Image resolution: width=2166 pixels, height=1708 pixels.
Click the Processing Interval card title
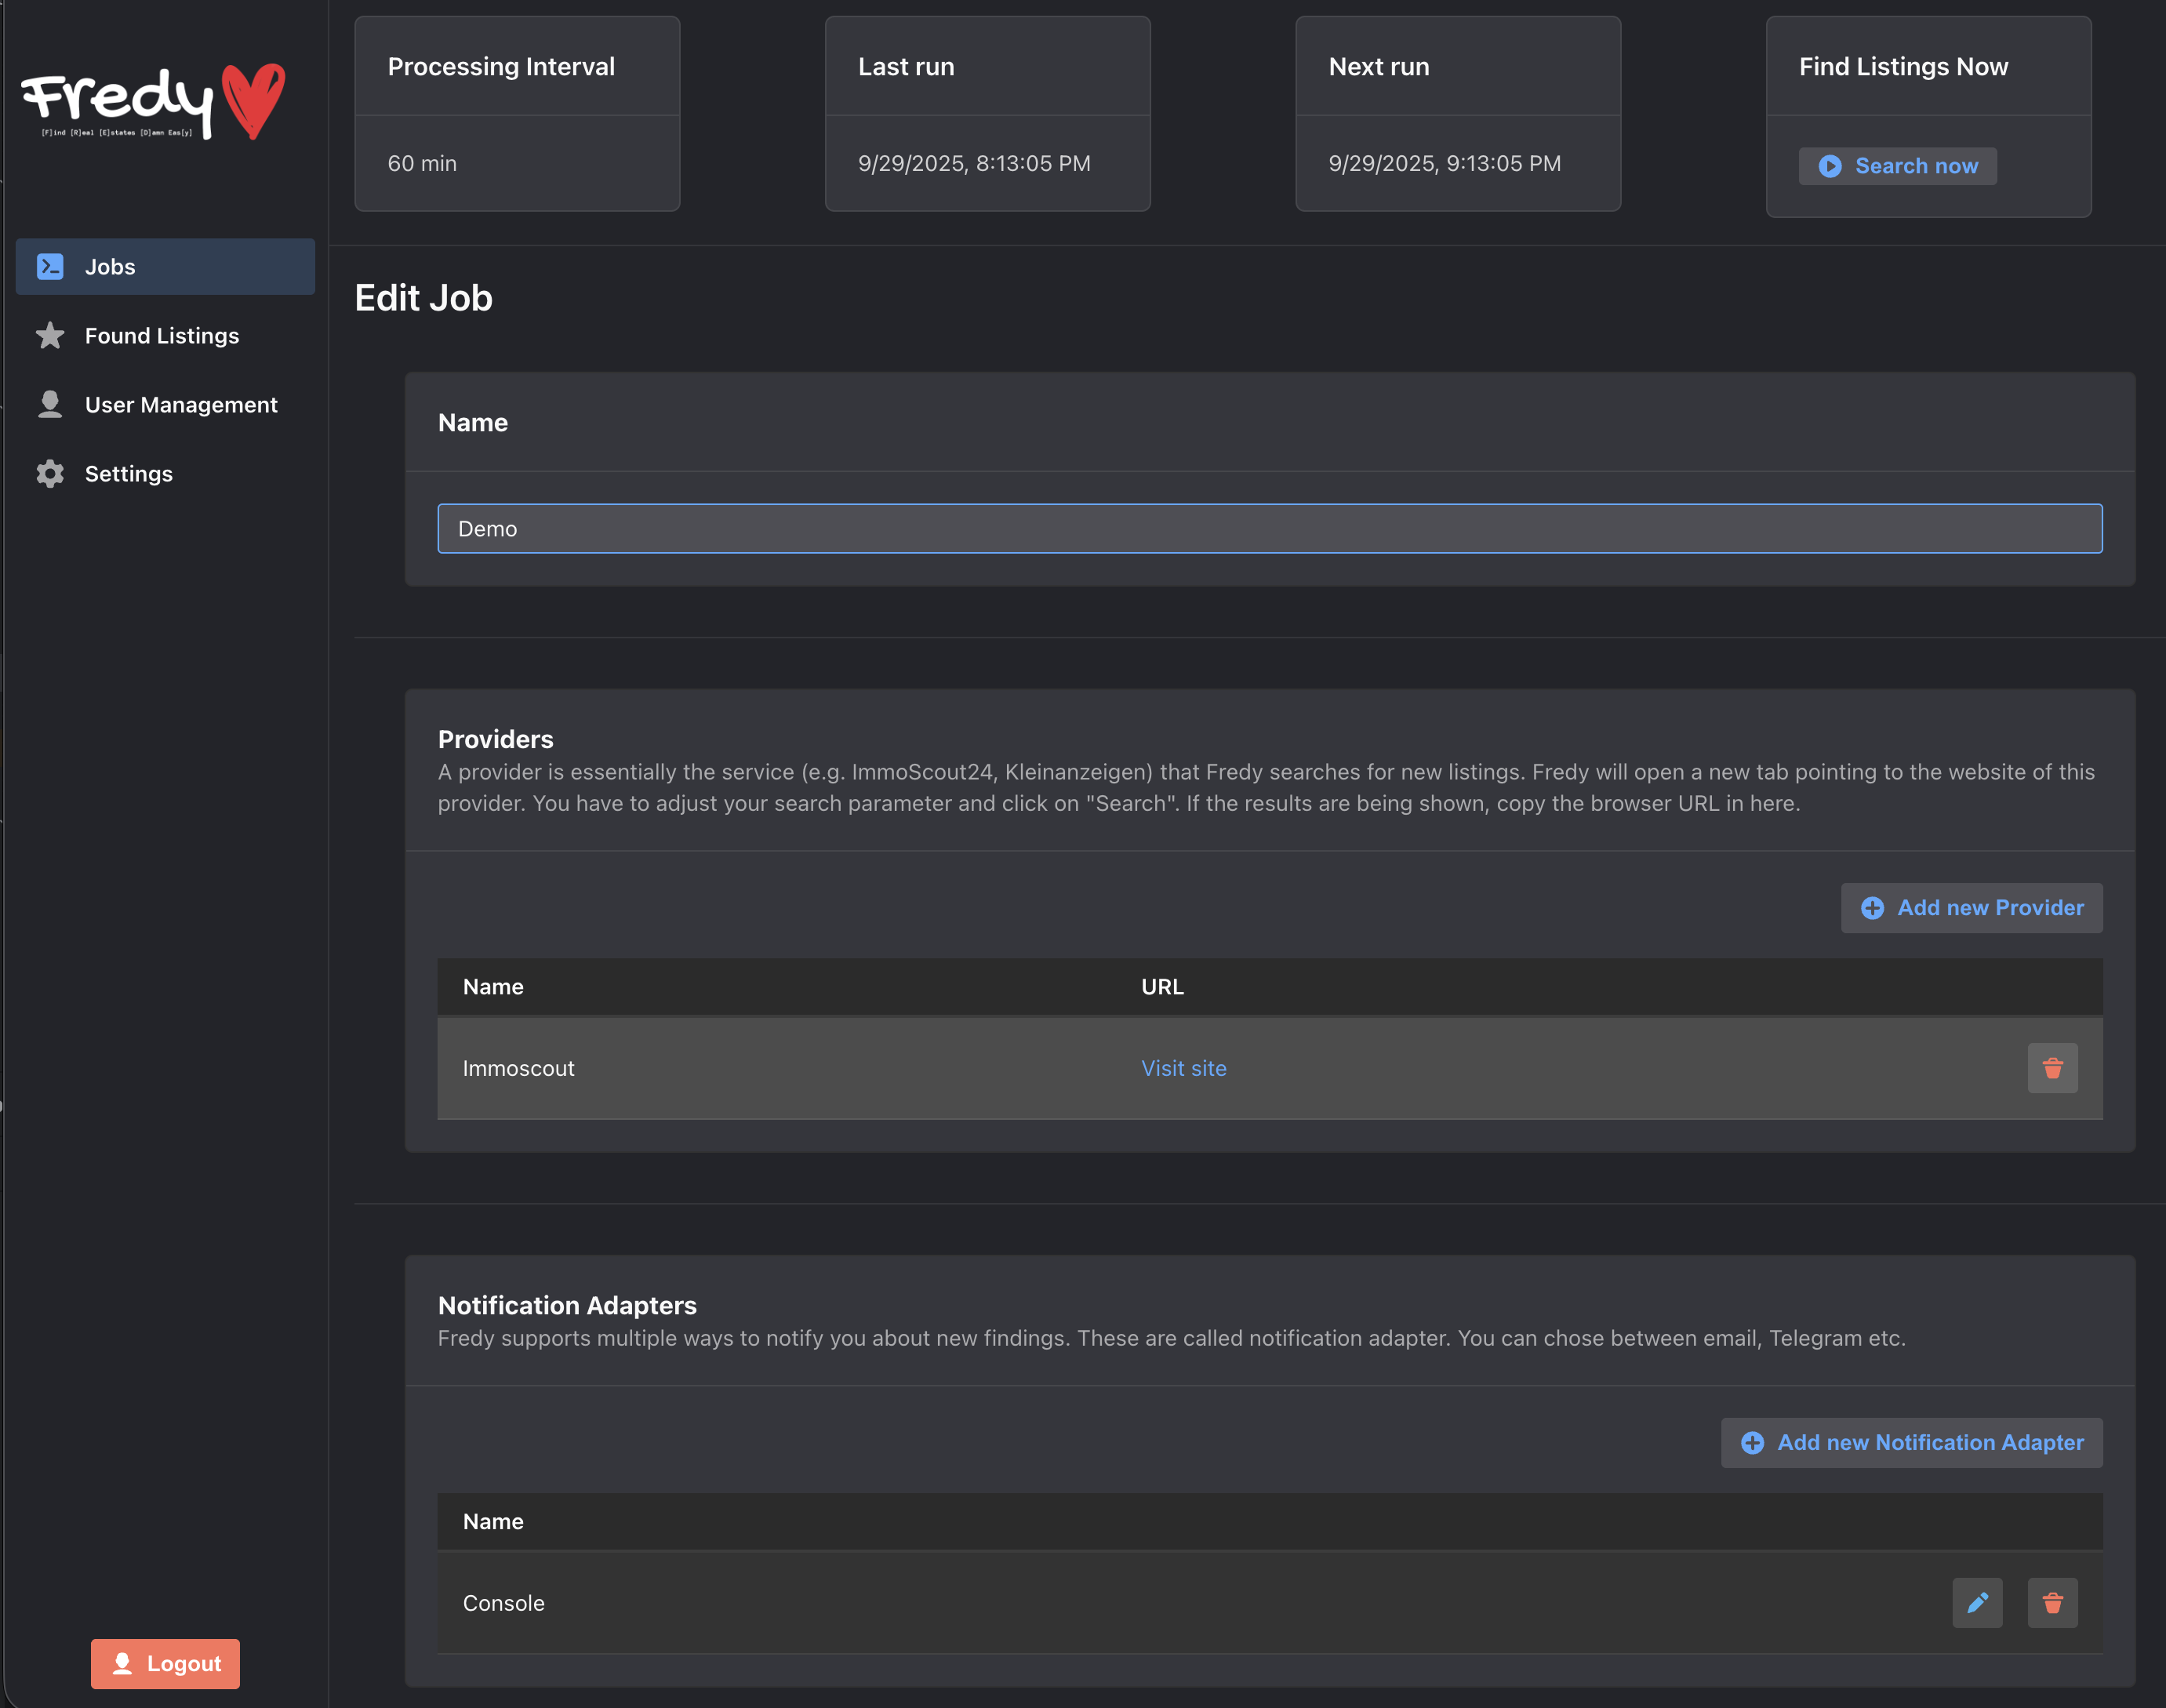click(x=501, y=67)
